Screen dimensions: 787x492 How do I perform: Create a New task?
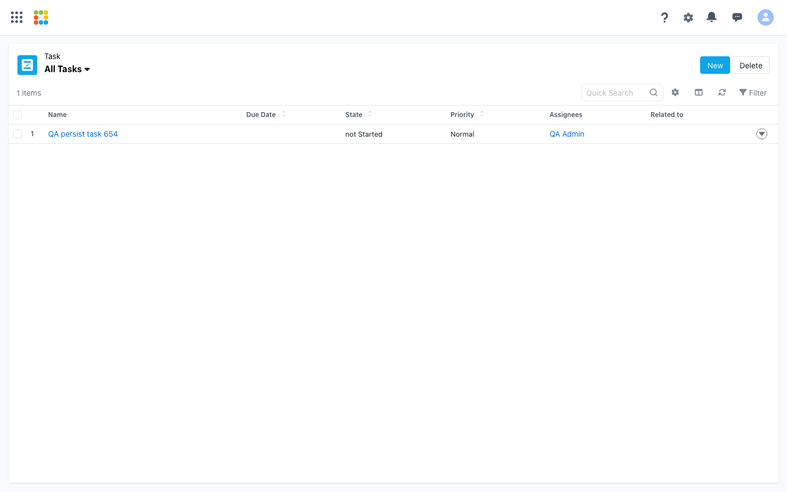pos(715,66)
